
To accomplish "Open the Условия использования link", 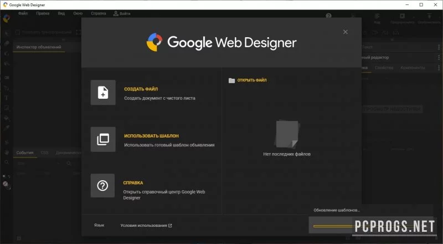I will click(x=146, y=226).
